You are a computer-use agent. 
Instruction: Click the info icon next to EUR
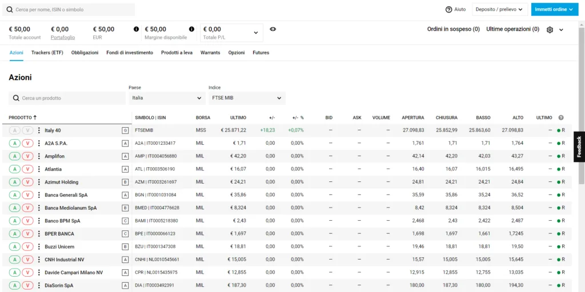coord(136,29)
